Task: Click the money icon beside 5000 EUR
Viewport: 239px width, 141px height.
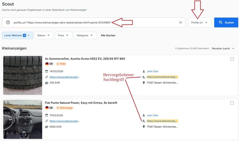Action: click(x=46, y=127)
